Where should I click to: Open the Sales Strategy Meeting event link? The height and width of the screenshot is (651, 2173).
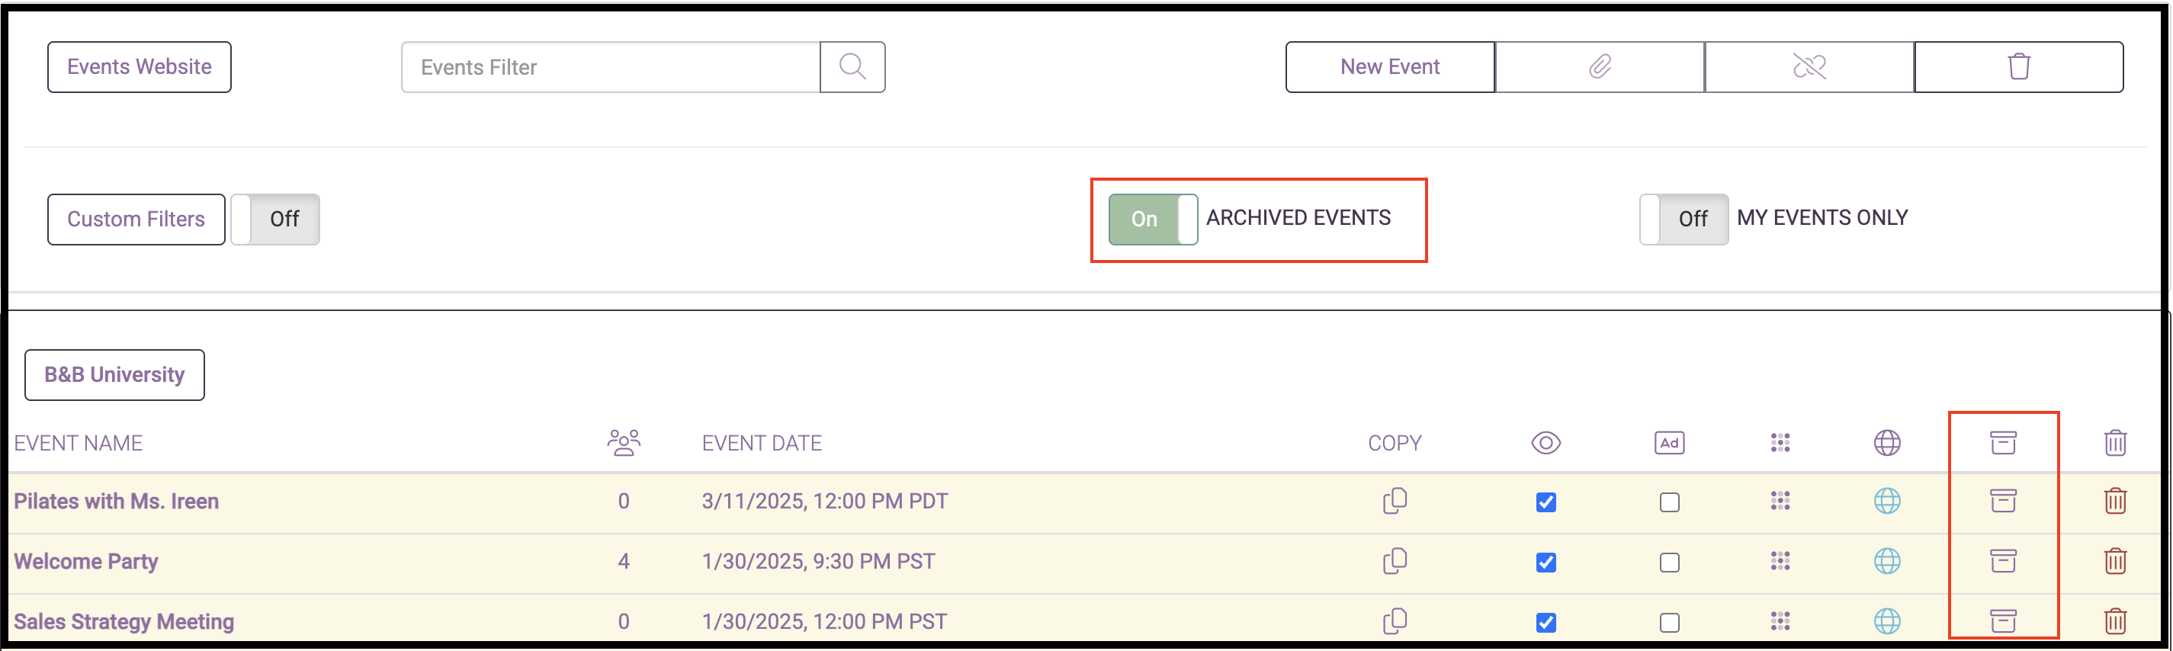pyautogui.click(x=124, y=621)
